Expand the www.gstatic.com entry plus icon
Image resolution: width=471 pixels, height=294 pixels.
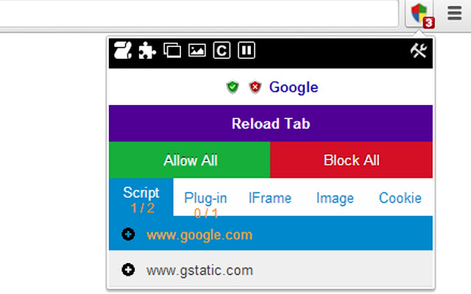click(x=128, y=270)
